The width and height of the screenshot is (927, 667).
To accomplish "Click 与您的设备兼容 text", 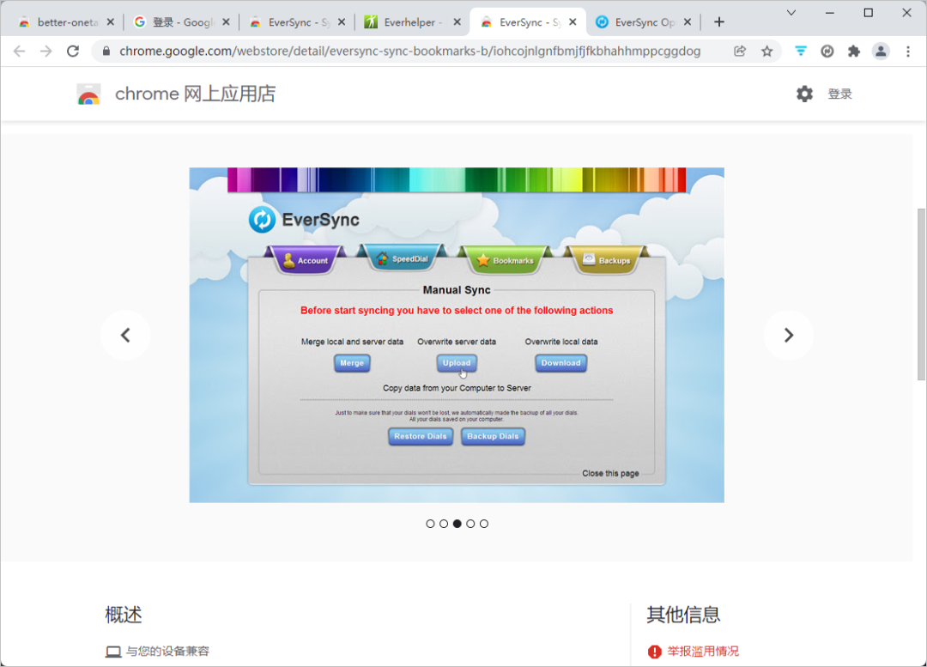I will 167,651.
